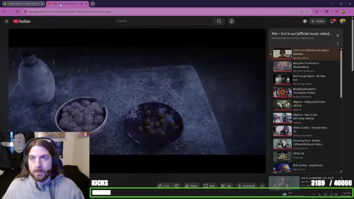Play Bring Me The Horizon Sleepwalking
The width and height of the screenshot is (354, 199).
[304, 67]
